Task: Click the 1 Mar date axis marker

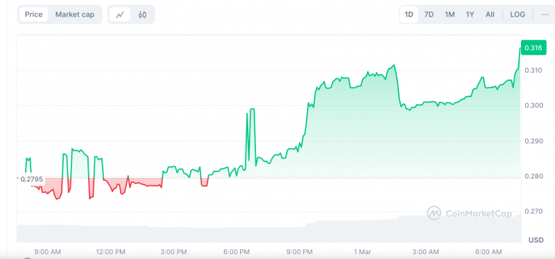Action: pyautogui.click(x=362, y=252)
